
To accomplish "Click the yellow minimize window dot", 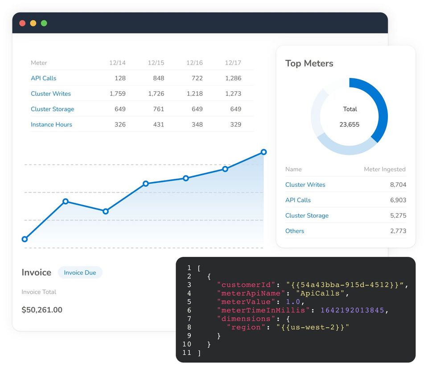I will click(x=33, y=23).
